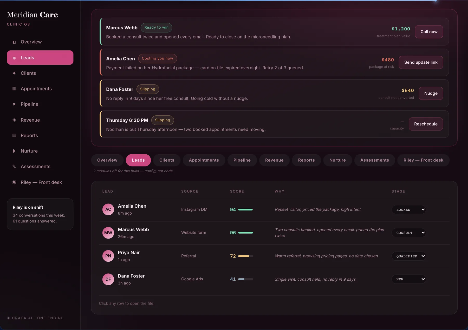Click Amelia Chen's AC avatar
This screenshot has height=330, width=468.
click(x=108, y=209)
